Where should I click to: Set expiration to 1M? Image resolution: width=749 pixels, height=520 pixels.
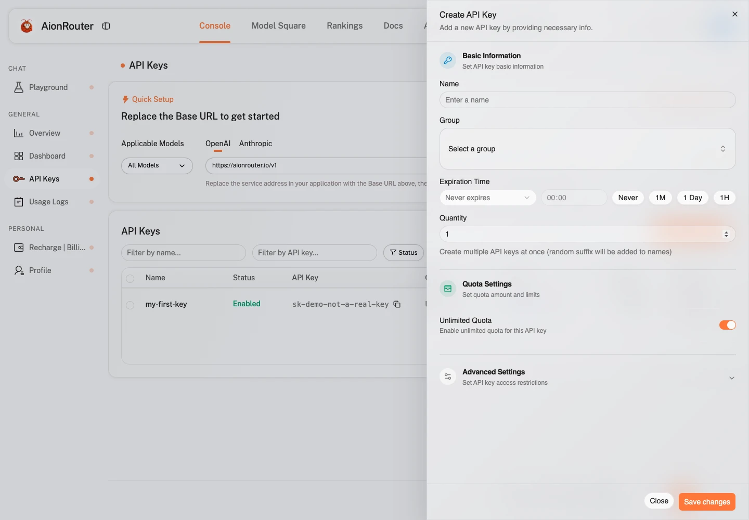point(661,198)
